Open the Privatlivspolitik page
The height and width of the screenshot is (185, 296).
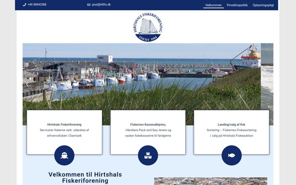237,5
